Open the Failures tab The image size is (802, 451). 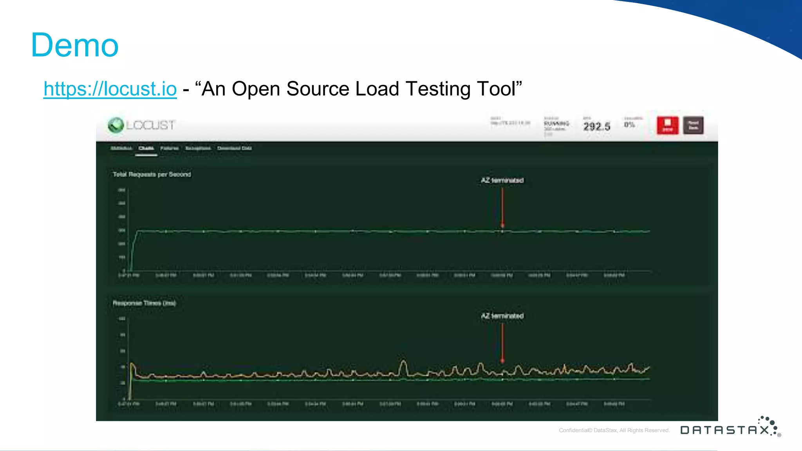[170, 148]
